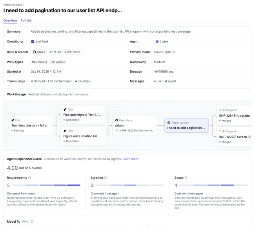The width and height of the screenshot is (255, 227).
Task: Click the Medium complexity value
Action: pyautogui.click(x=159, y=62)
